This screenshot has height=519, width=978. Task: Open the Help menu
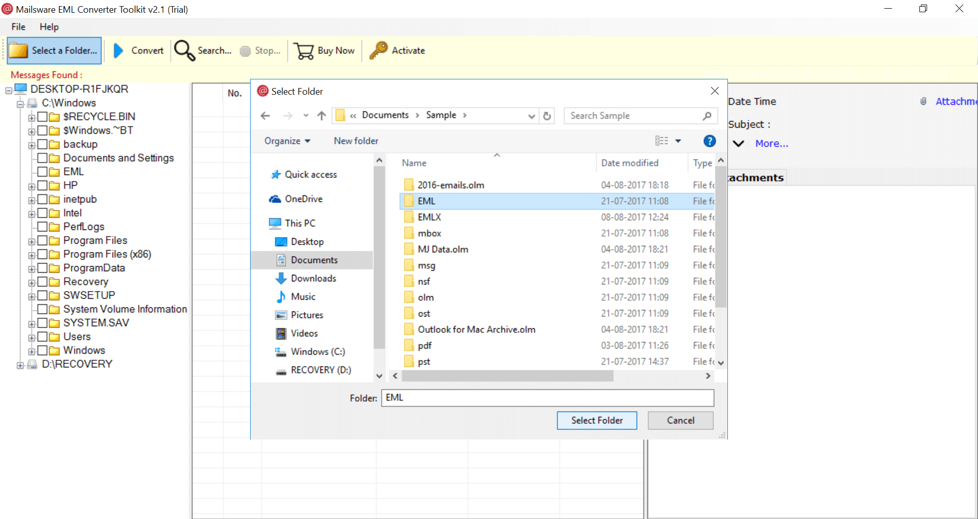(x=49, y=27)
